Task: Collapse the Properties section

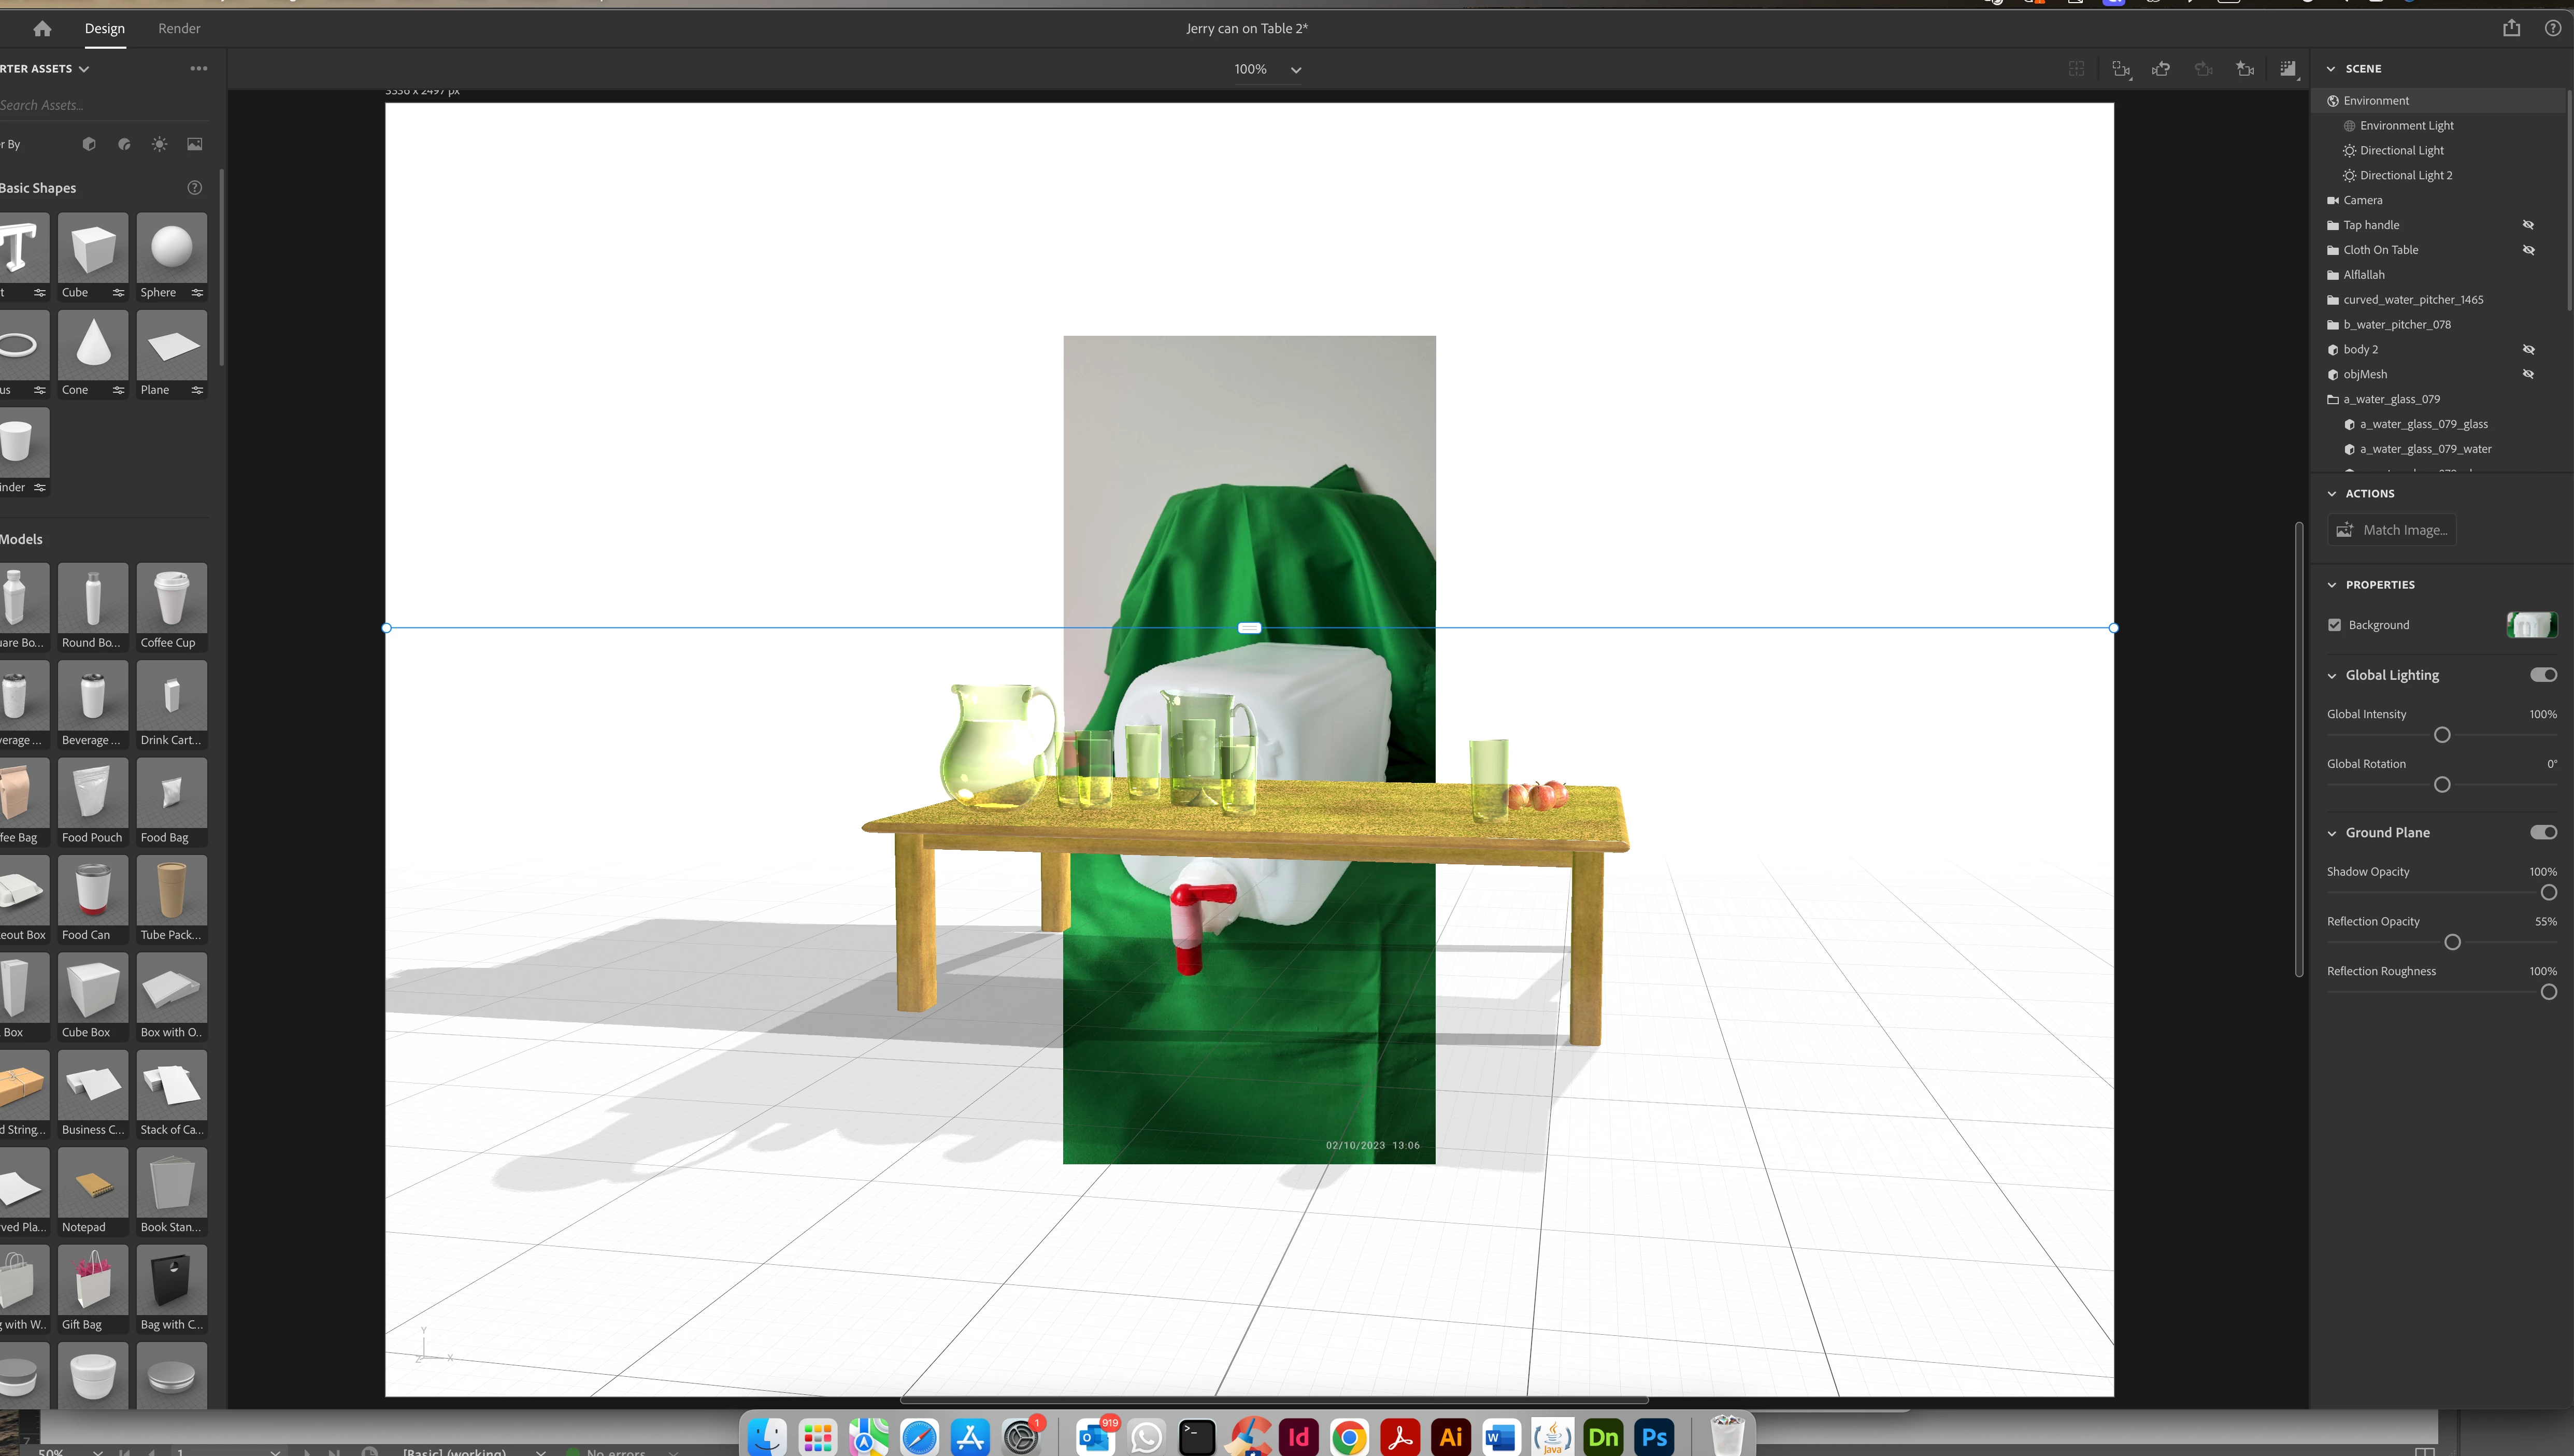Action: coord(2331,585)
